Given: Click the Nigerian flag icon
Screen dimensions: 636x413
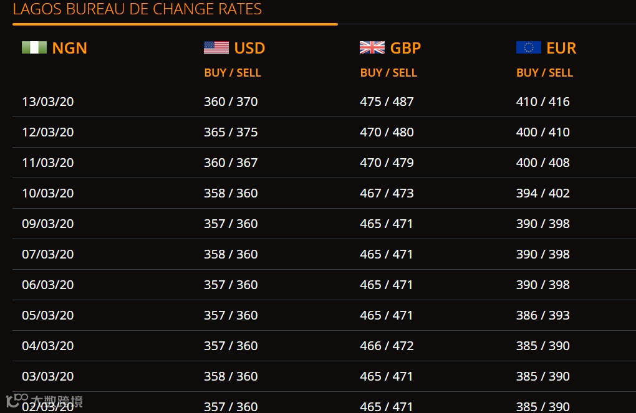Looking at the screenshot, I should click(x=34, y=48).
